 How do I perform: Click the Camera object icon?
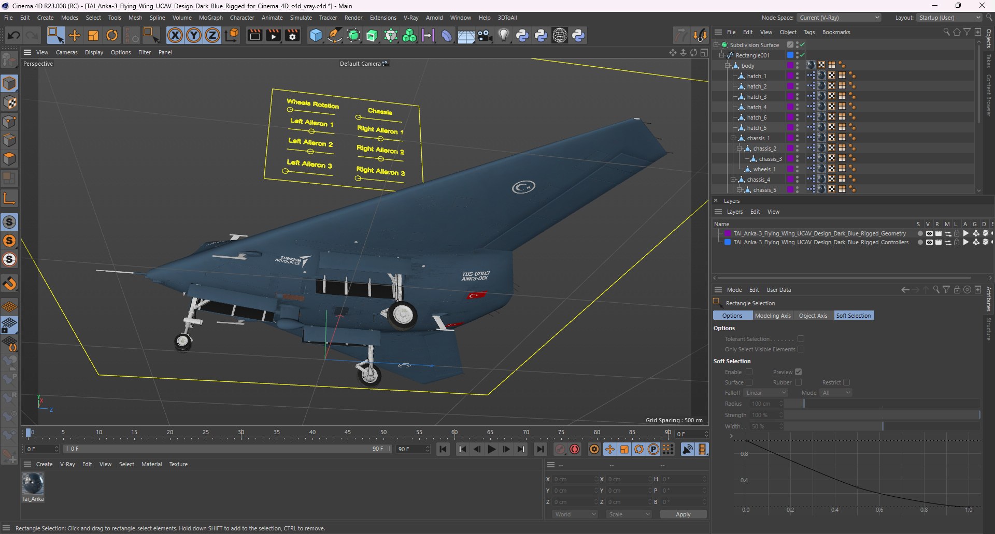(485, 35)
